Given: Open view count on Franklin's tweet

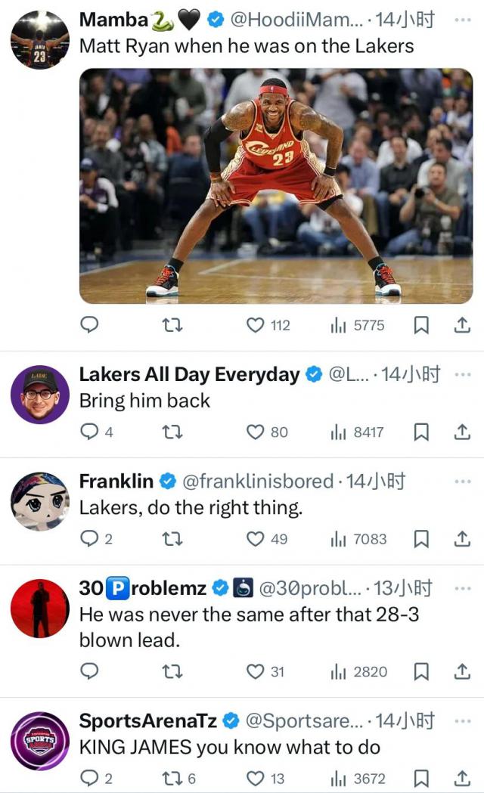Looking at the screenshot, I should point(358,539).
